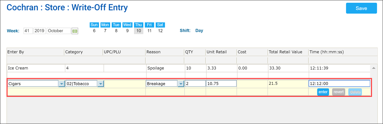Click the Save button
383x124 pixels.
coord(361,8)
